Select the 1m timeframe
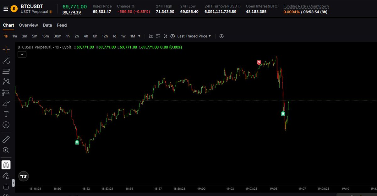 pyautogui.click(x=15, y=36)
